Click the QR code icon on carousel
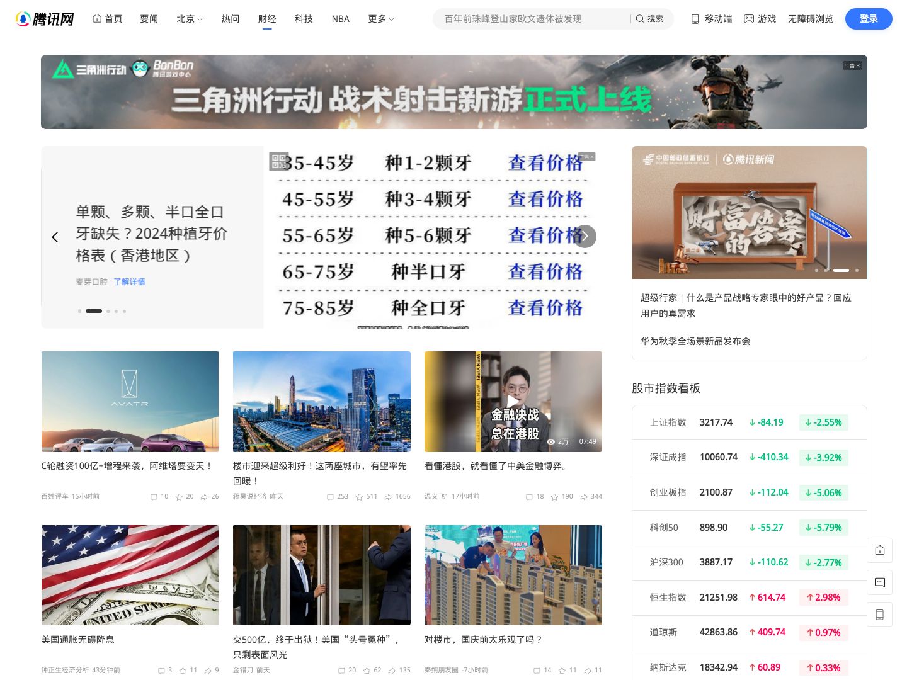907x680 pixels. (x=278, y=161)
